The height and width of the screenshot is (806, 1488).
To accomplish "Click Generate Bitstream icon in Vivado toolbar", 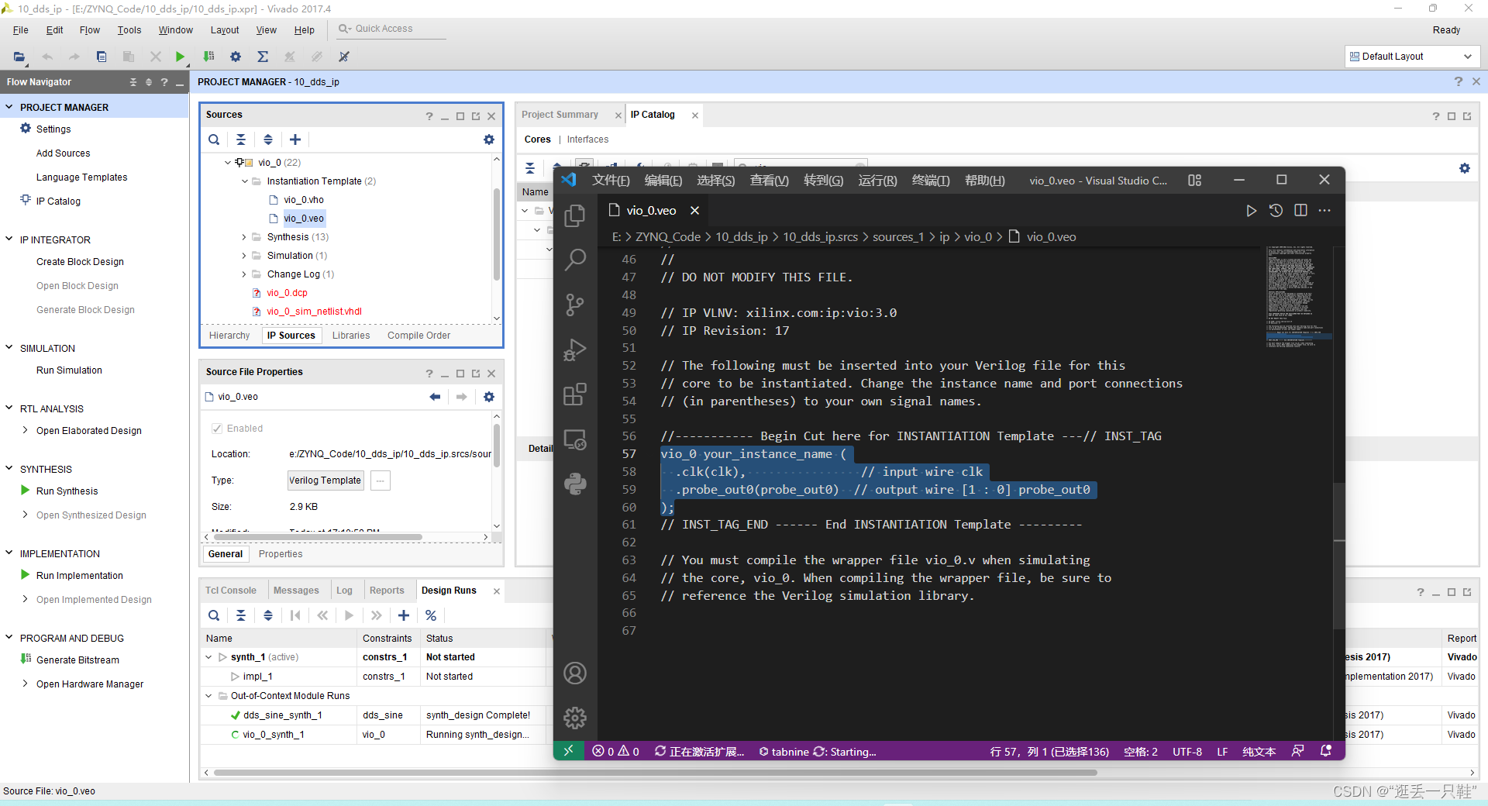I will [208, 57].
